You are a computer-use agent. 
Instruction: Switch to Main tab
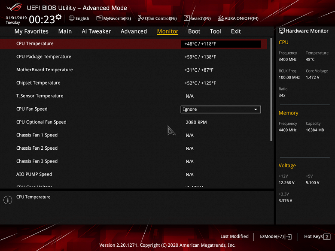tap(65, 31)
